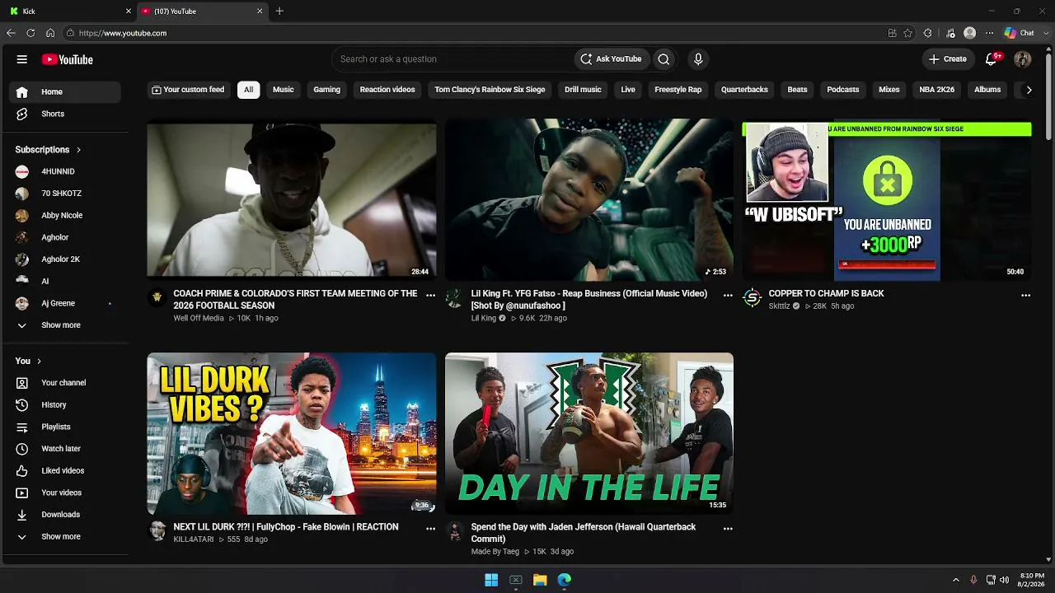Open History in the sidebar
Image resolution: width=1055 pixels, height=593 pixels.
coord(63,404)
